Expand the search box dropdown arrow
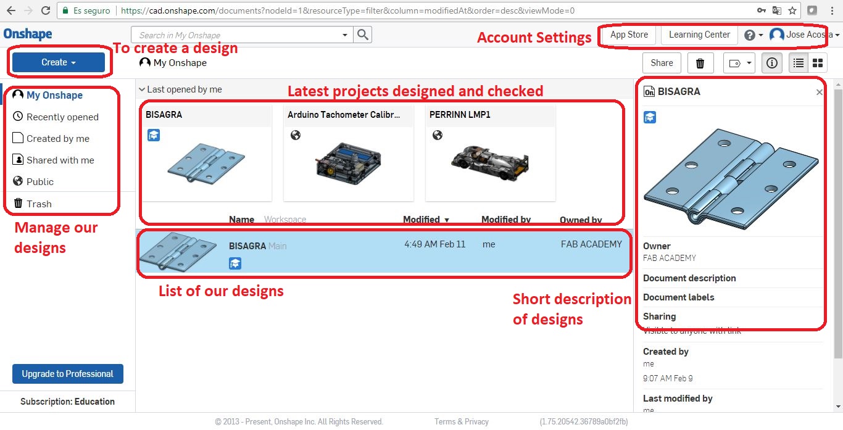 click(345, 35)
